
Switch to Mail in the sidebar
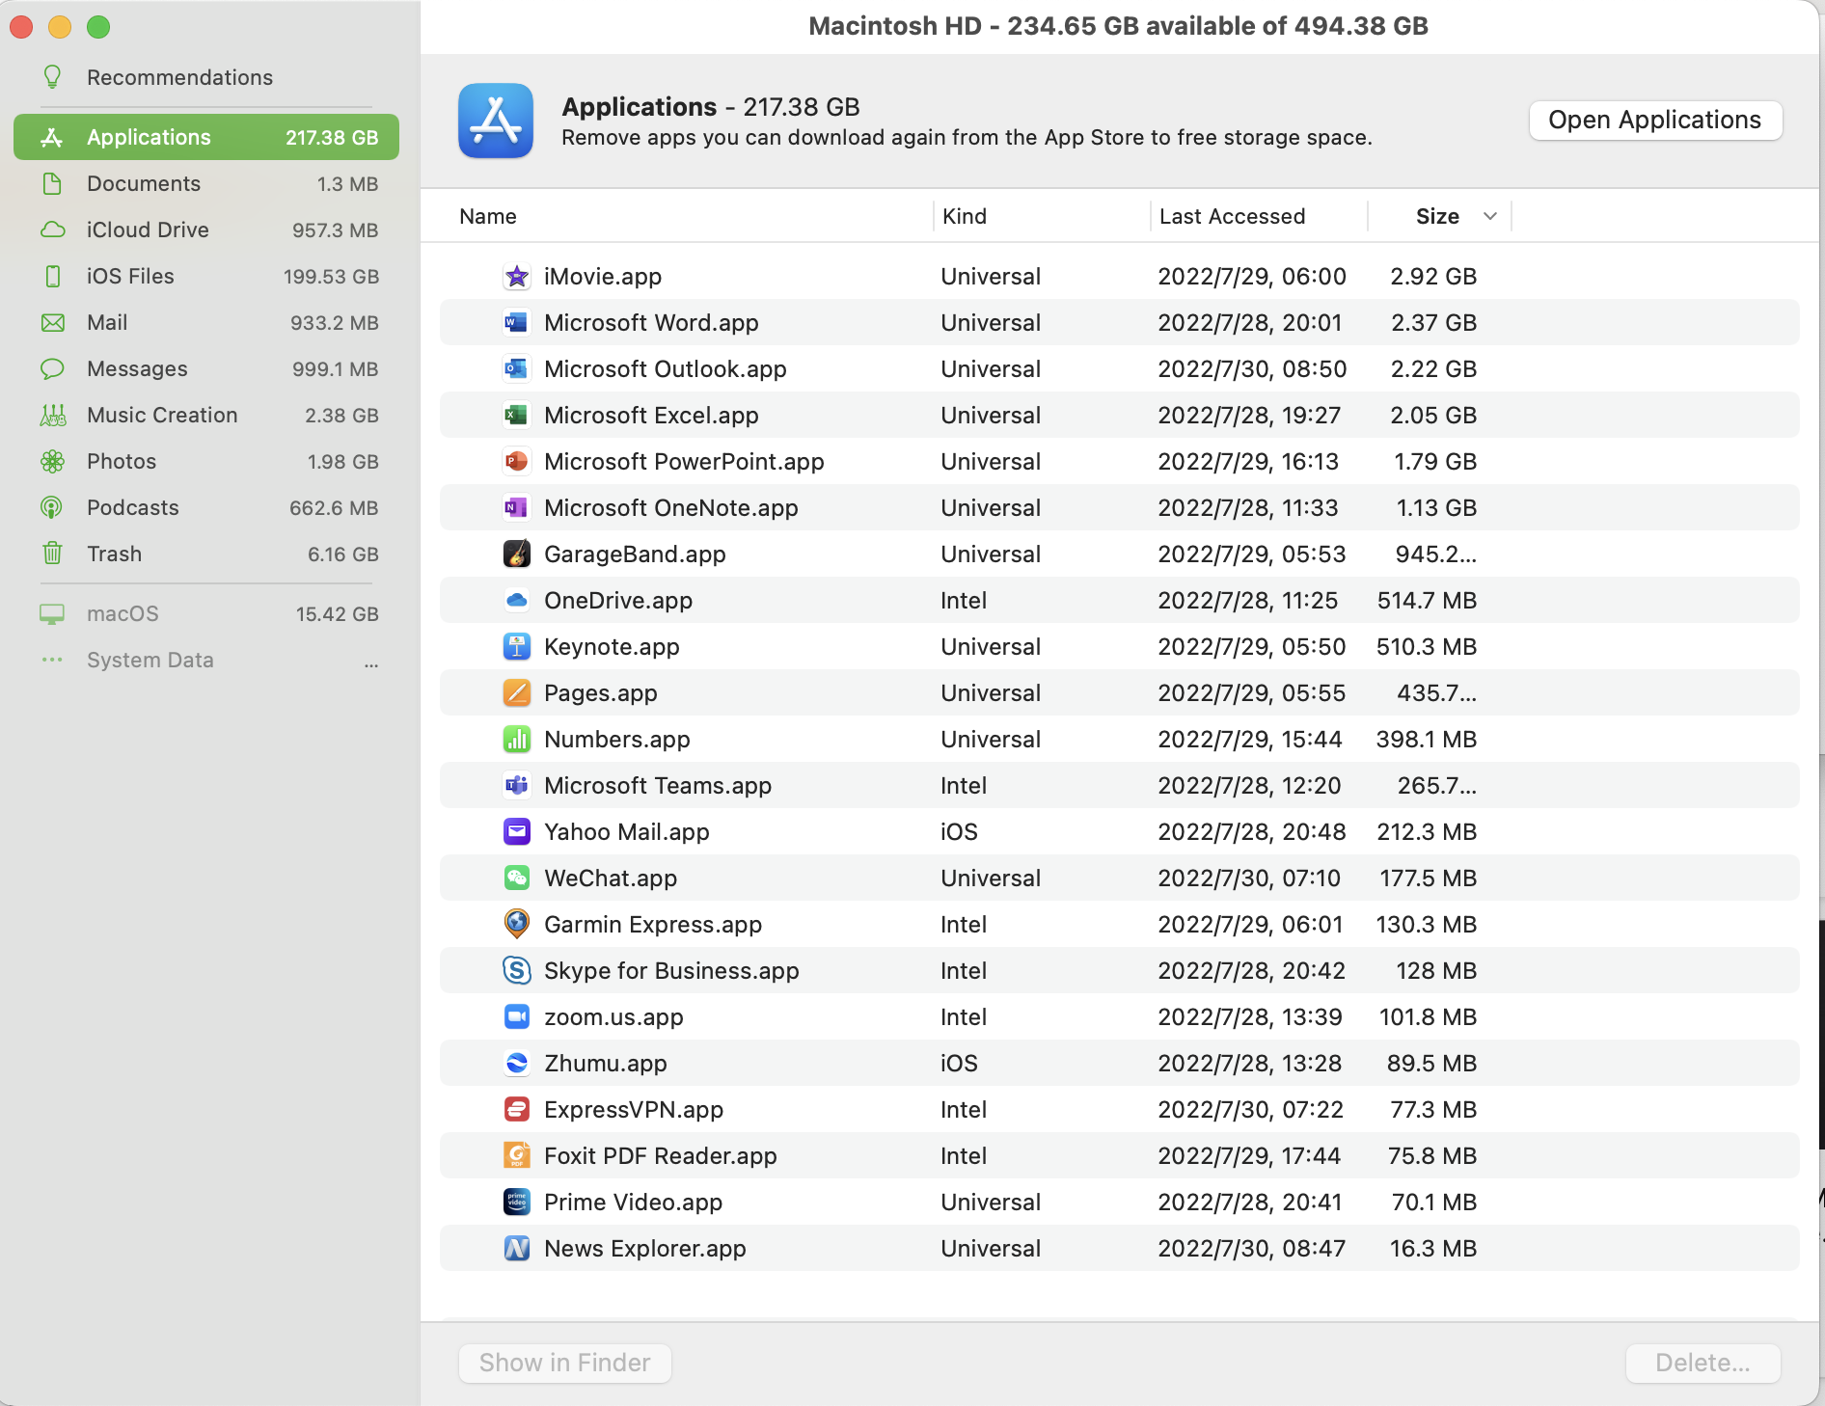[206, 323]
